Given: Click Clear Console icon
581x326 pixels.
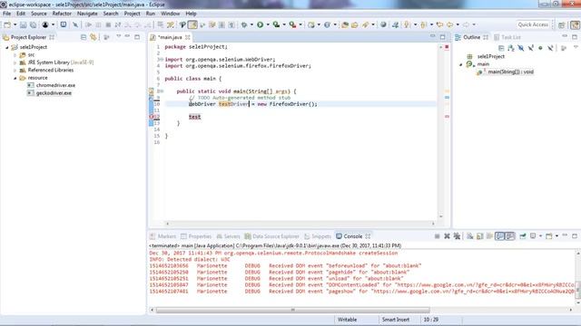Looking at the screenshot, I should click(470, 236).
